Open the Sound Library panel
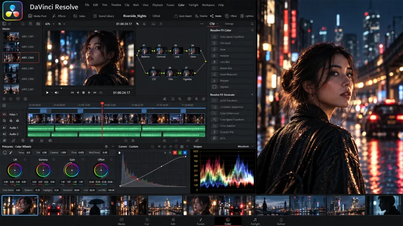403x226 pixels. click(104, 16)
